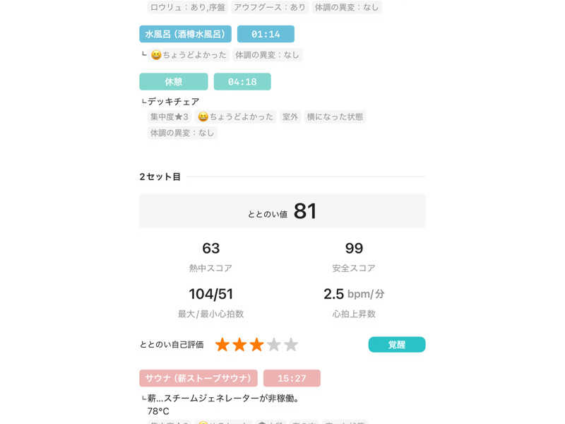Click the 01:14 water bath time
This screenshot has height=424, width=565.
coord(266,34)
